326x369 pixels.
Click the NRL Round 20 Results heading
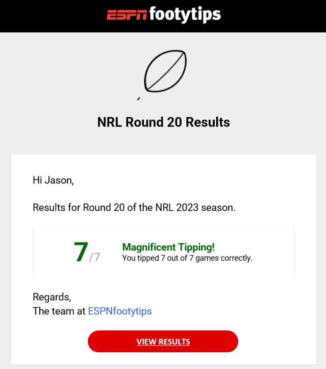pos(163,122)
